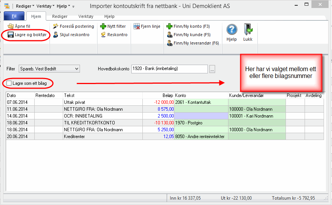Screen dimensions: 332x205
Task: Click Foreslå postering tool
Action: (x=56, y=26)
